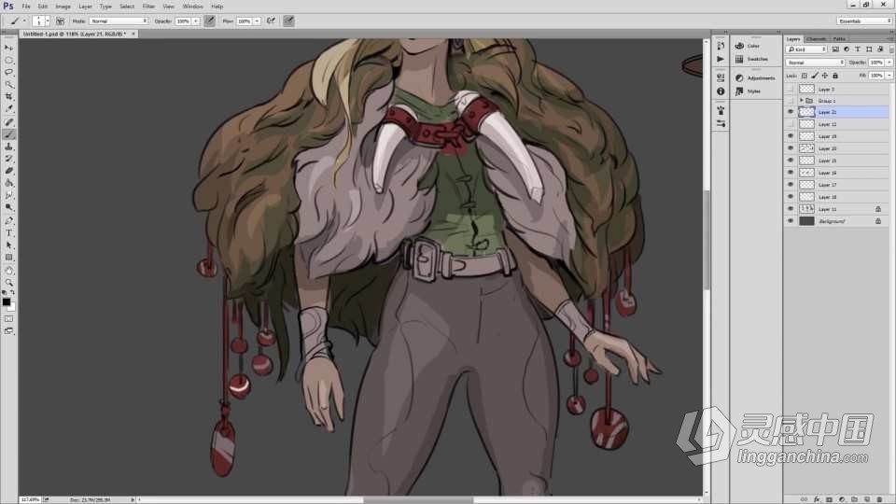896x504 pixels.
Task: Select the Healing Brush tool
Action: pos(8,122)
